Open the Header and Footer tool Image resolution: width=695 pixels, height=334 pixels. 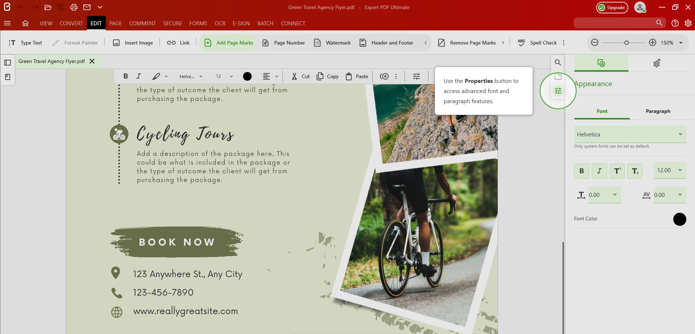(386, 42)
